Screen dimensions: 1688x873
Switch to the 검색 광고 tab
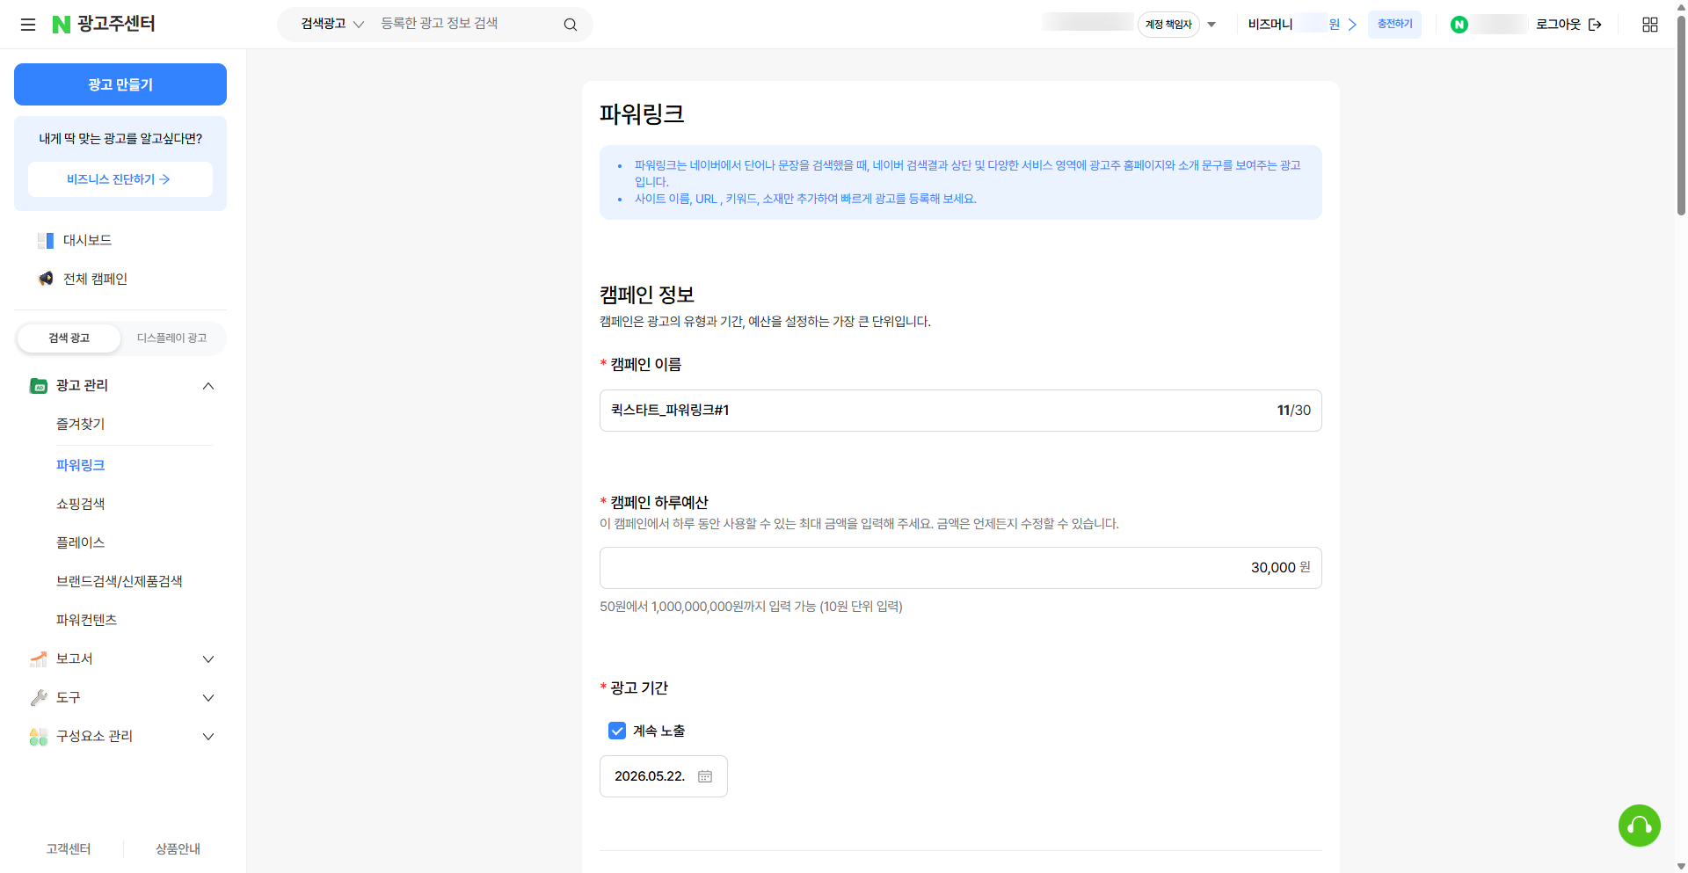(69, 338)
